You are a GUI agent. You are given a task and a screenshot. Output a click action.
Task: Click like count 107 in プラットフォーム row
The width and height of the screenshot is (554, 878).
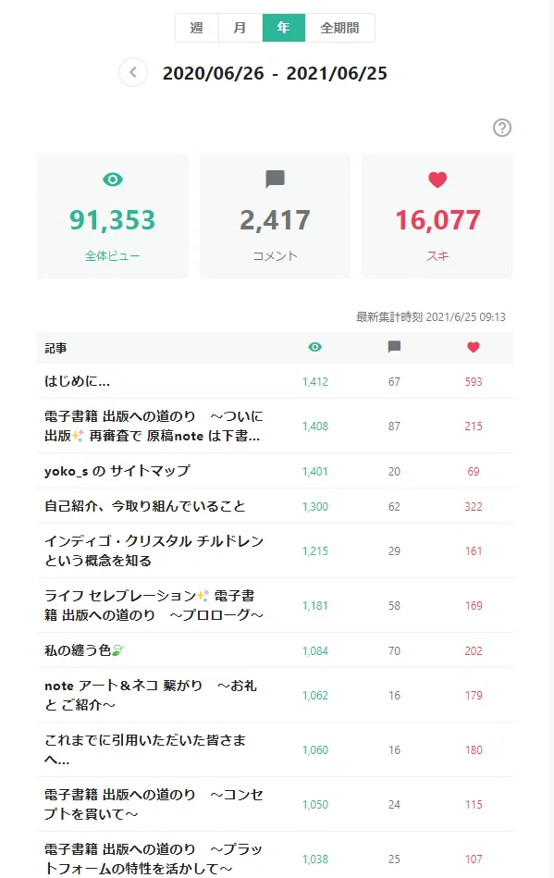click(x=474, y=859)
